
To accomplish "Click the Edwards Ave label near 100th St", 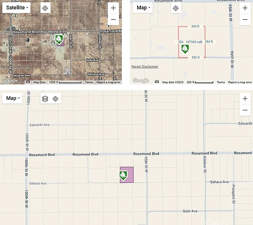I will click(39, 125).
